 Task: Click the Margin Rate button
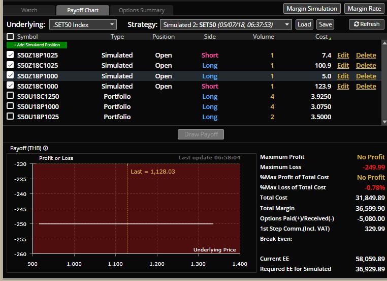[x=364, y=9]
